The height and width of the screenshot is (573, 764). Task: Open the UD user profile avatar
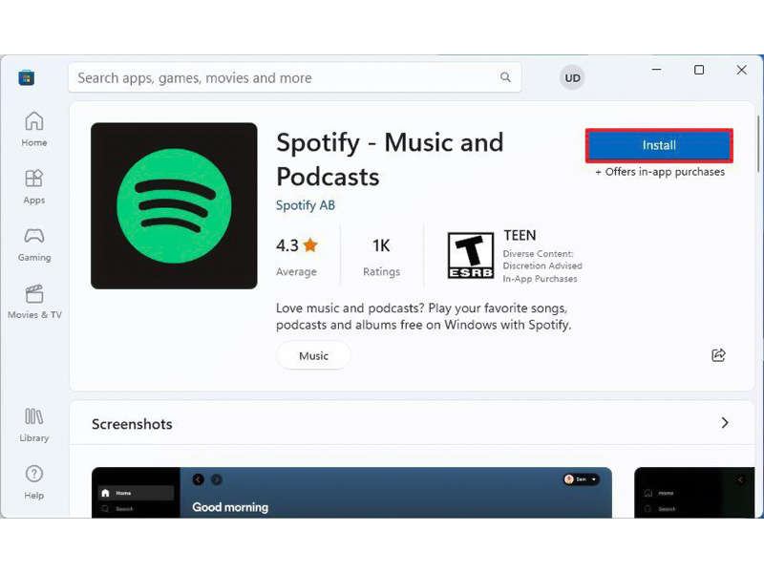572,78
